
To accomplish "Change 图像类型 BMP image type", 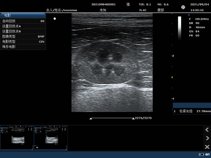I will pyautogui.click(x=23, y=36).
